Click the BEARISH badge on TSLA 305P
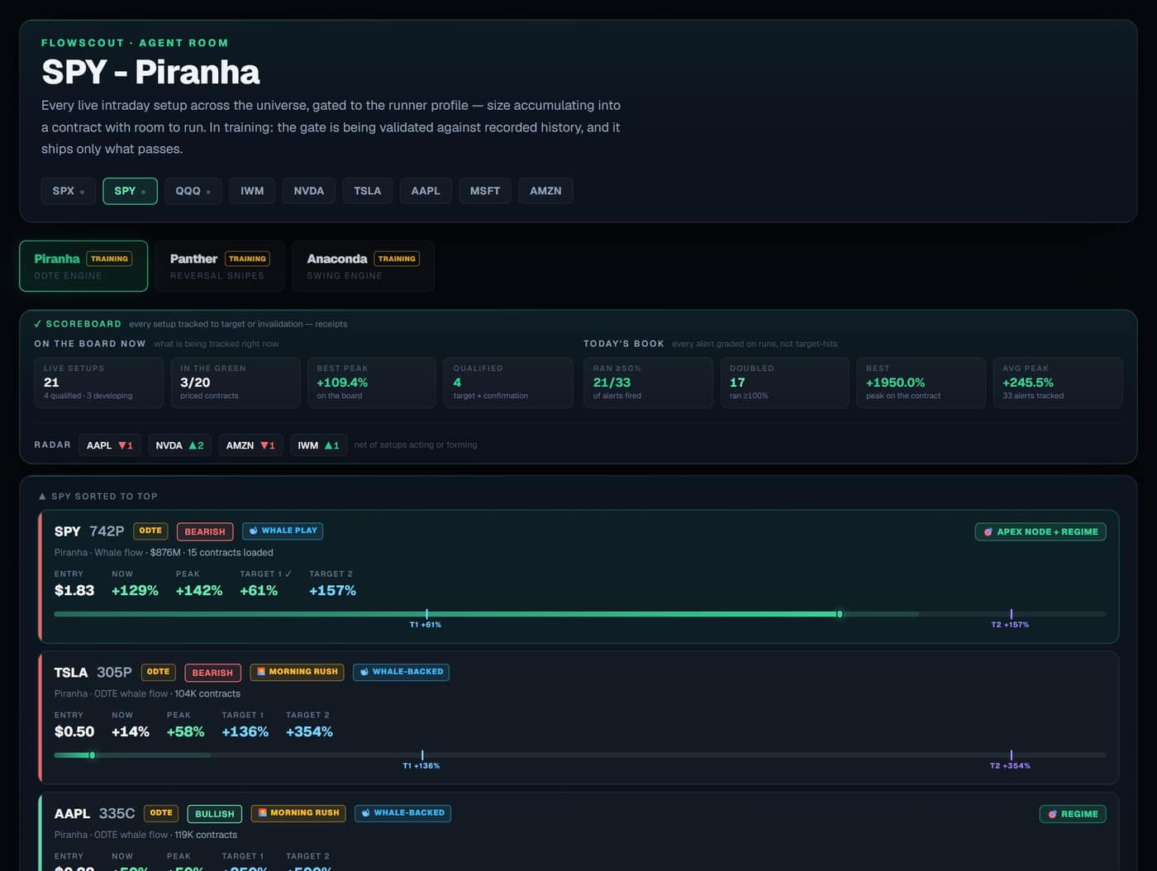Image resolution: width=1157 pixels, height=871 pixels. click(212, 673)
